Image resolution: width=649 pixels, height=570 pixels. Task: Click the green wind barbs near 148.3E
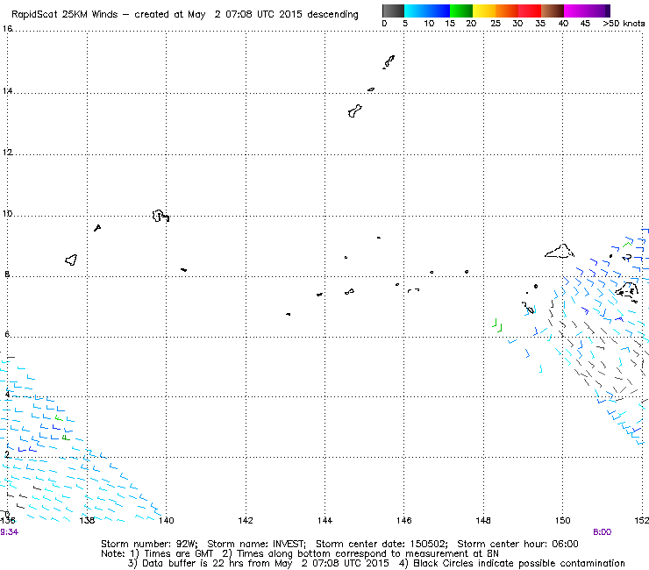tap(497, 325)
